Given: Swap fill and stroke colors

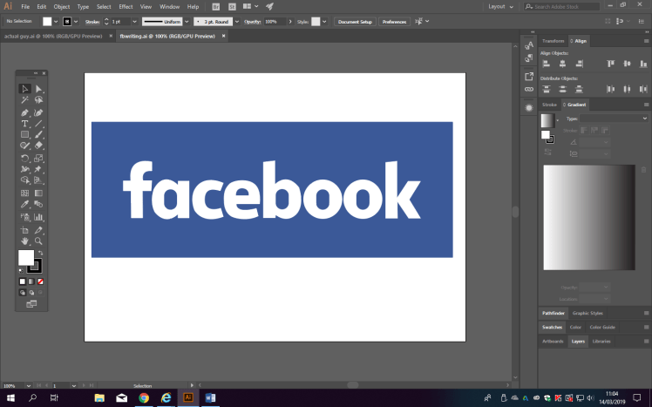Looking at the screenshot, I should point(40,253).
